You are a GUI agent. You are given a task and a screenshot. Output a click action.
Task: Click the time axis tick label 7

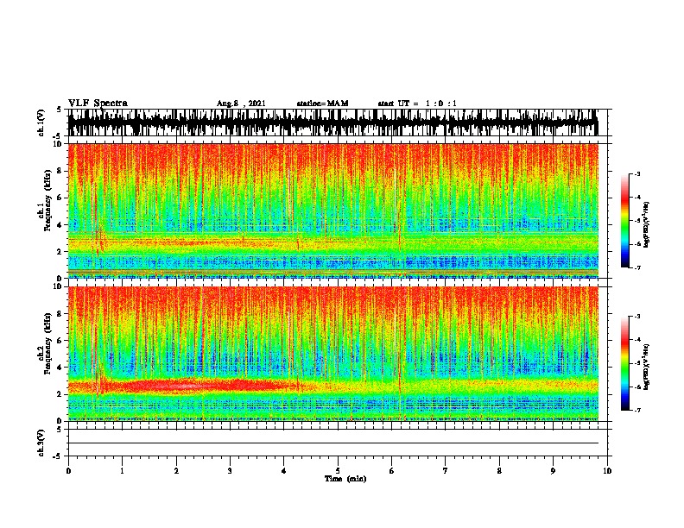[x=446, y=471]
